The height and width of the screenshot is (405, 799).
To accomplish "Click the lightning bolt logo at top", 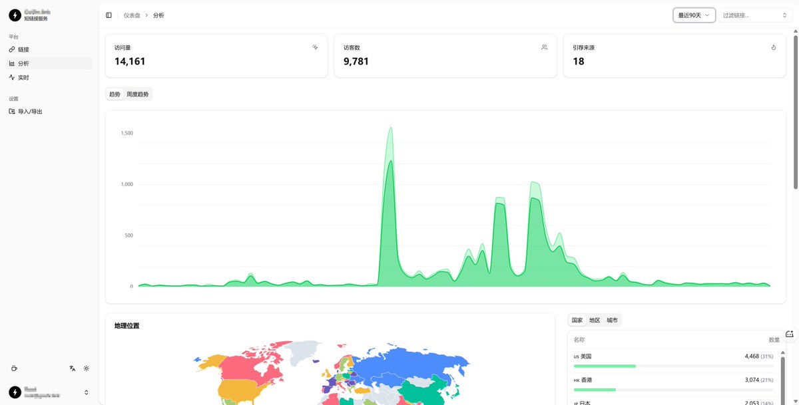I will pyautogui.click(x=15, y=15).
